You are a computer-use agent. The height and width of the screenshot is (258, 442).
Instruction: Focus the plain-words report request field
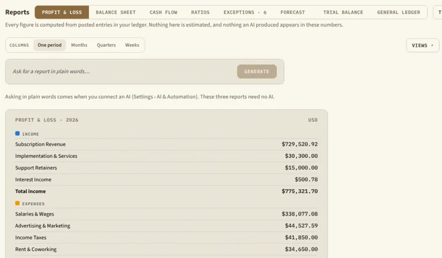pyautogui.click(x=123, y=72)
